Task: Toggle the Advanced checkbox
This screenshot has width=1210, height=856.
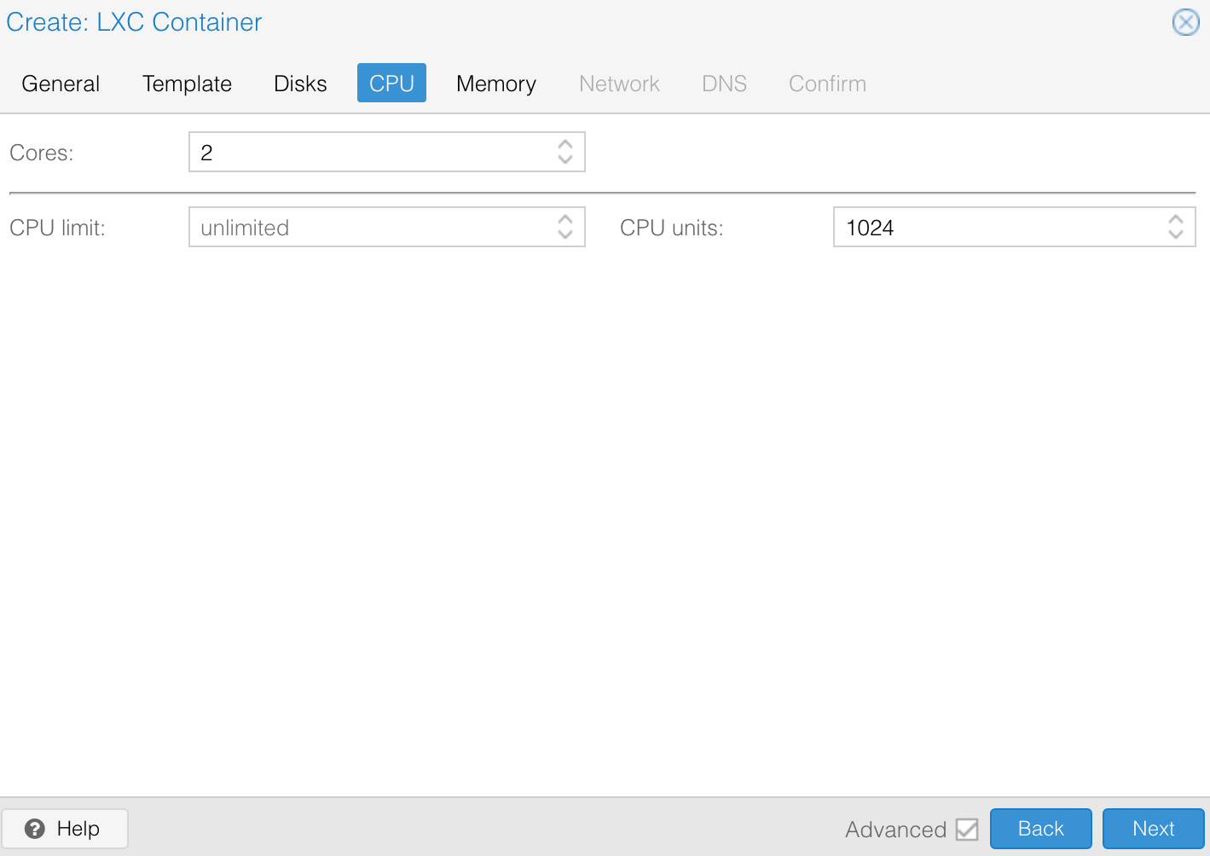Action: pyautogui.click(x=967, y=828)
